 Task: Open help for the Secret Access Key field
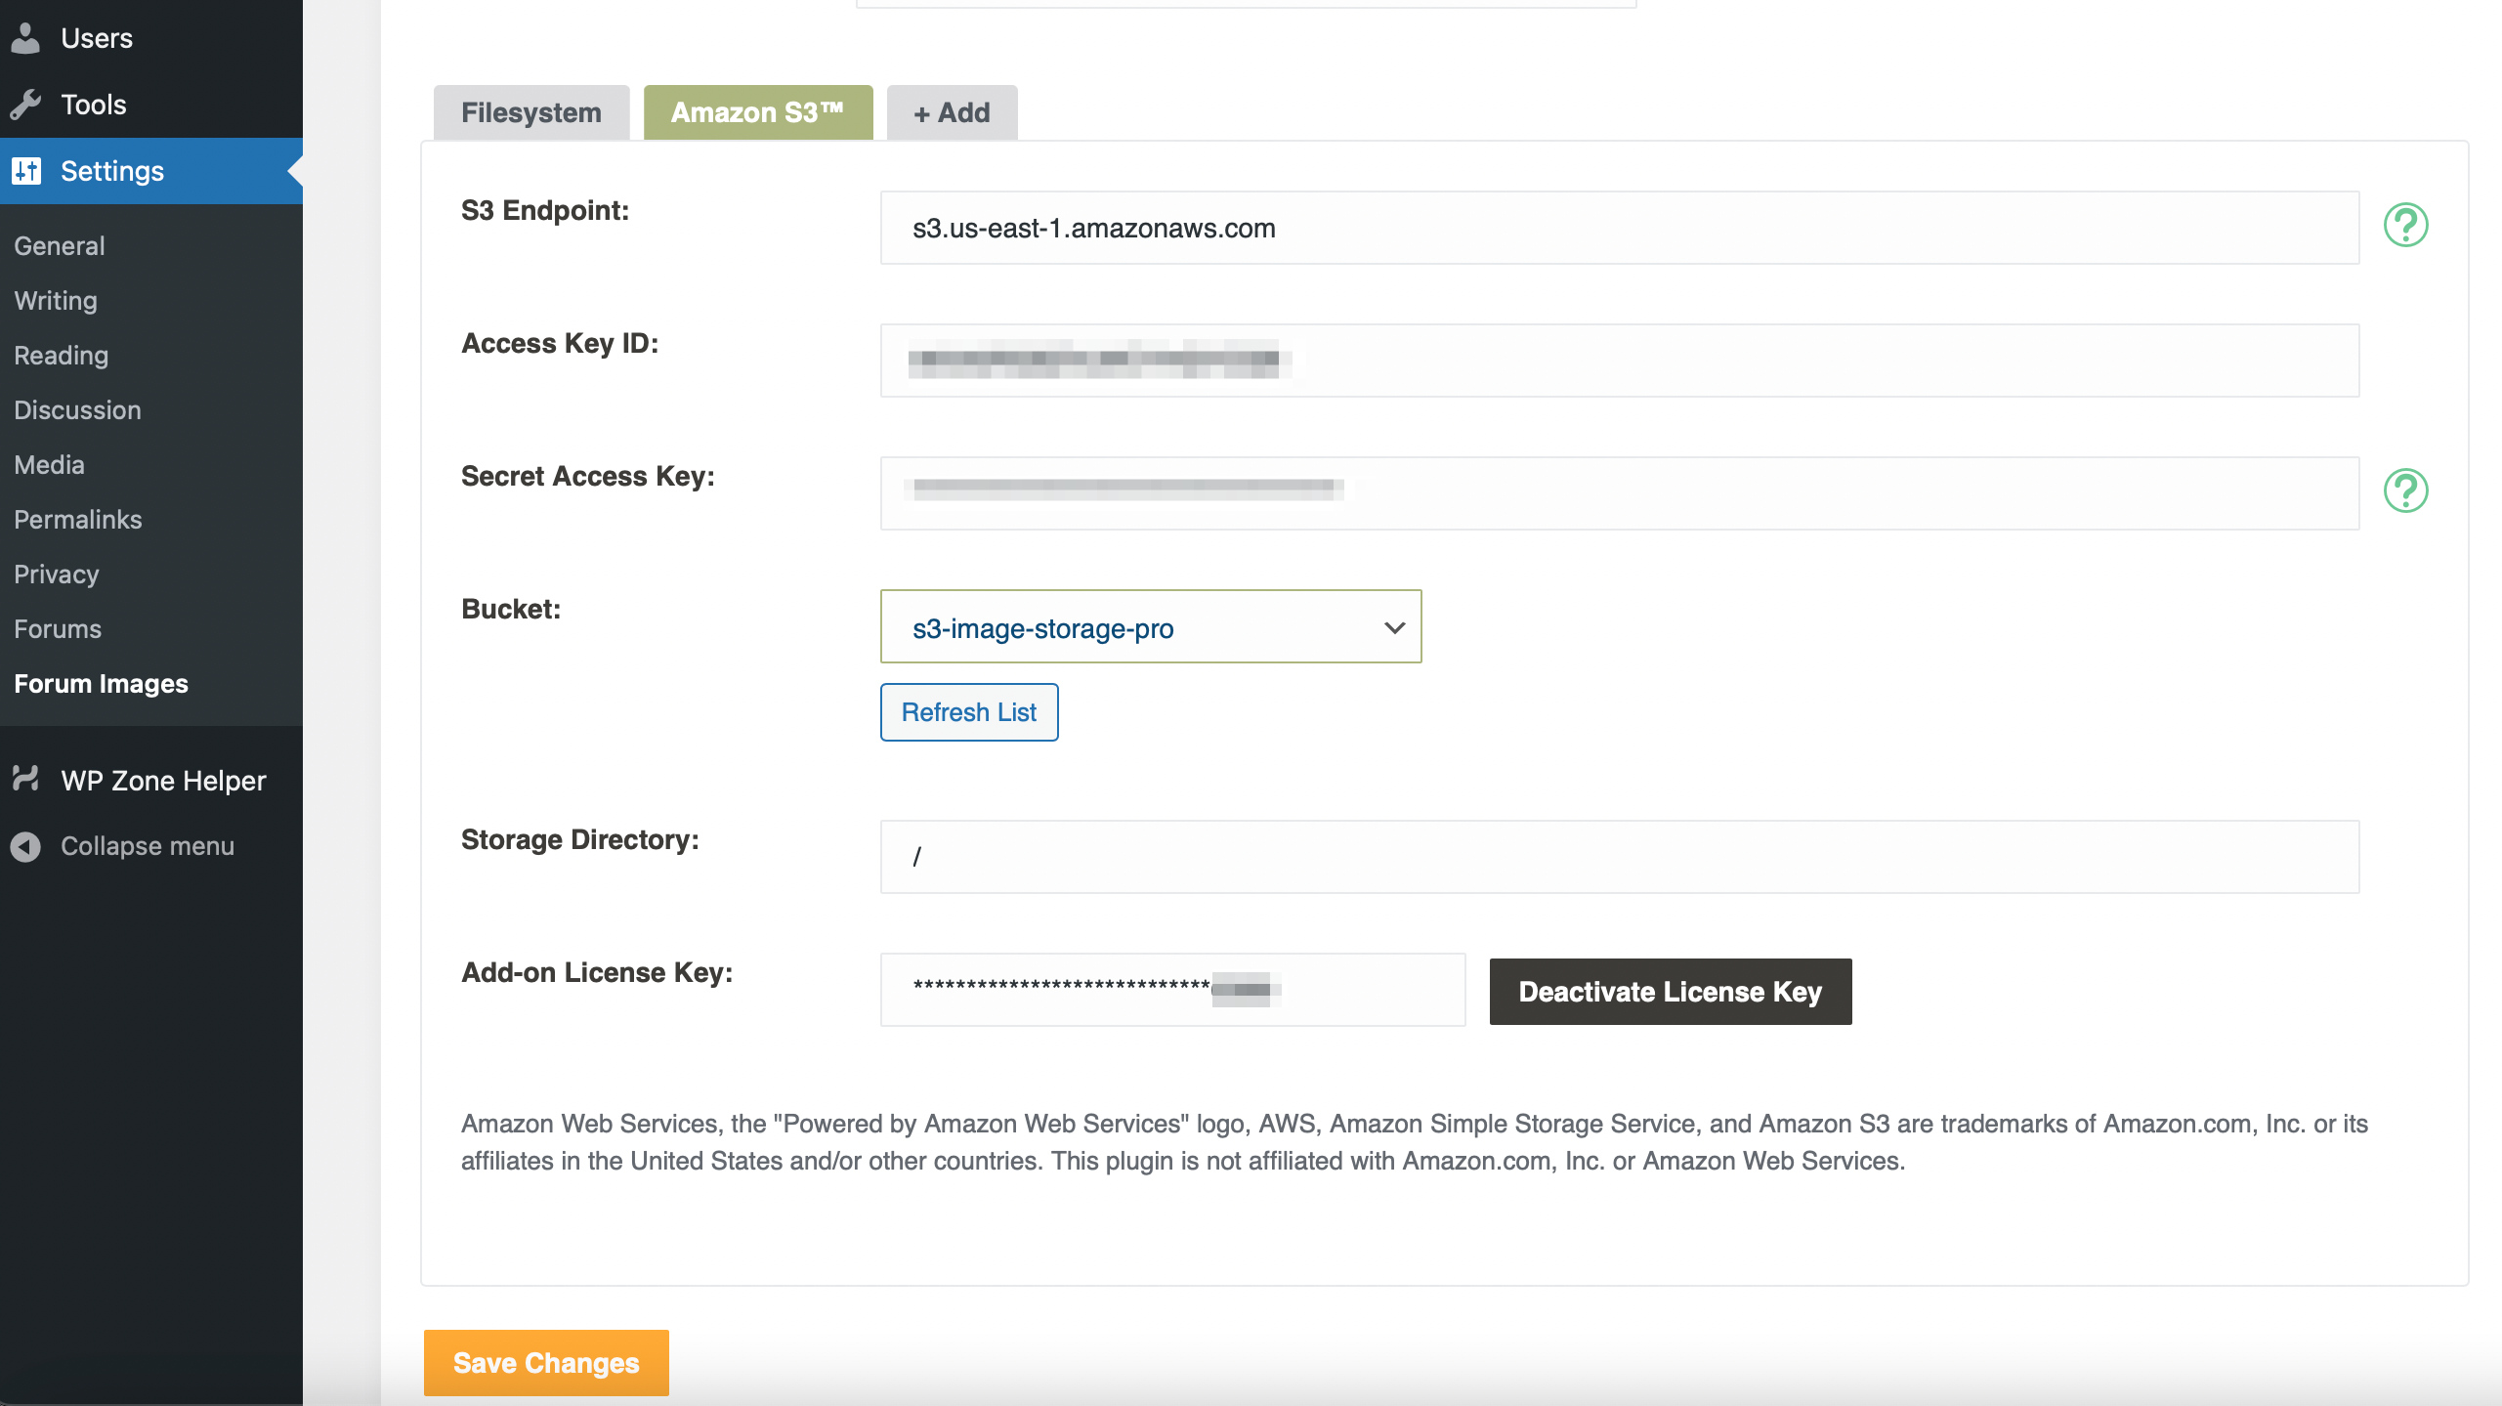click(x=2405, y=490)
